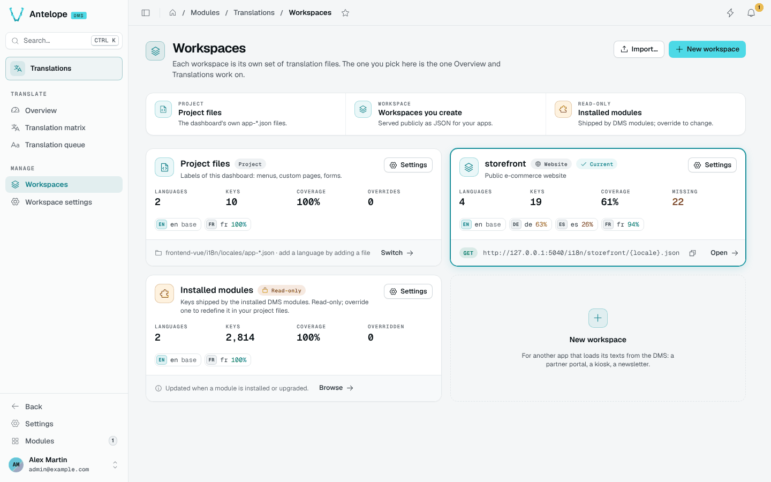Viewport: 771px width, 482px height.
Task: Click the Website badge on storefront
Action: [x=551, y=164]
